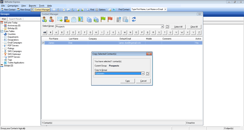Filter contacts by letter D
The width and height of the screenshot is (244, 130).
pos(73,32)
